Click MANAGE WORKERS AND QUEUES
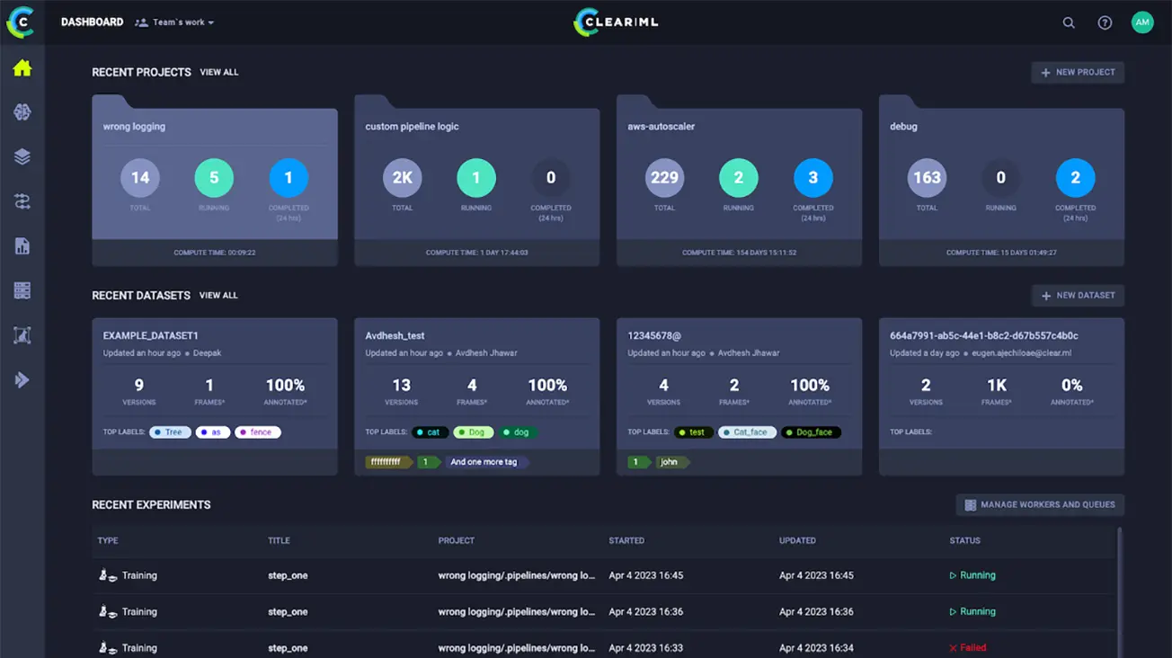Image resolution: width=1172 pixels, height=658 pixels. tap(1040, 504)
